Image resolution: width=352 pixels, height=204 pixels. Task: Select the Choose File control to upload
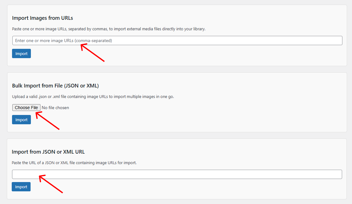coord(26,108)
